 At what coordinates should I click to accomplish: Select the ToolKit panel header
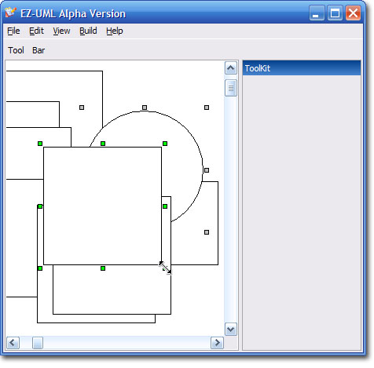302,68
